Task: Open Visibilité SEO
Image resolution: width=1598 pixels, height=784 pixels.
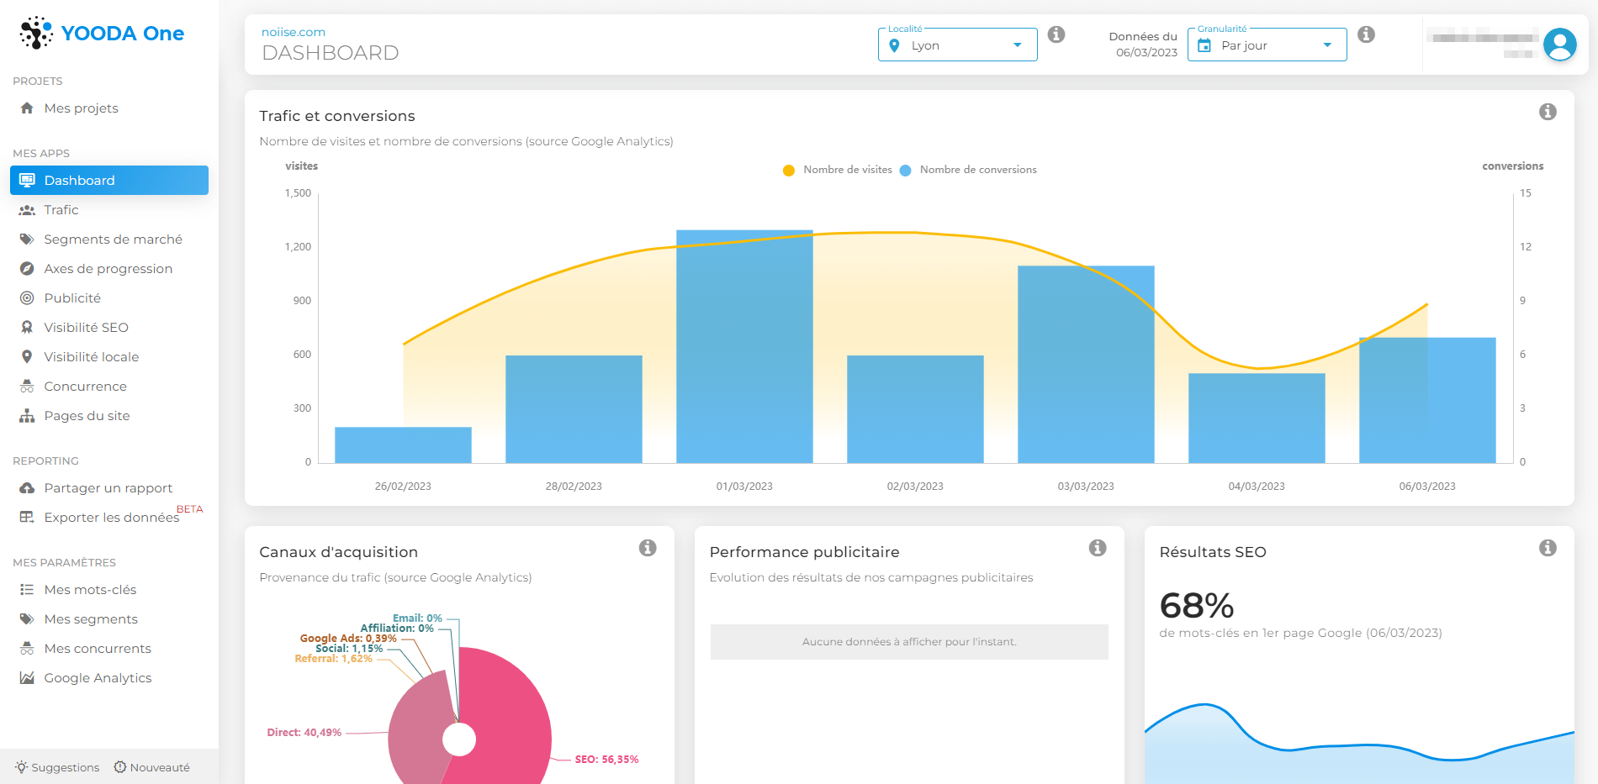Action: (109, 328)
